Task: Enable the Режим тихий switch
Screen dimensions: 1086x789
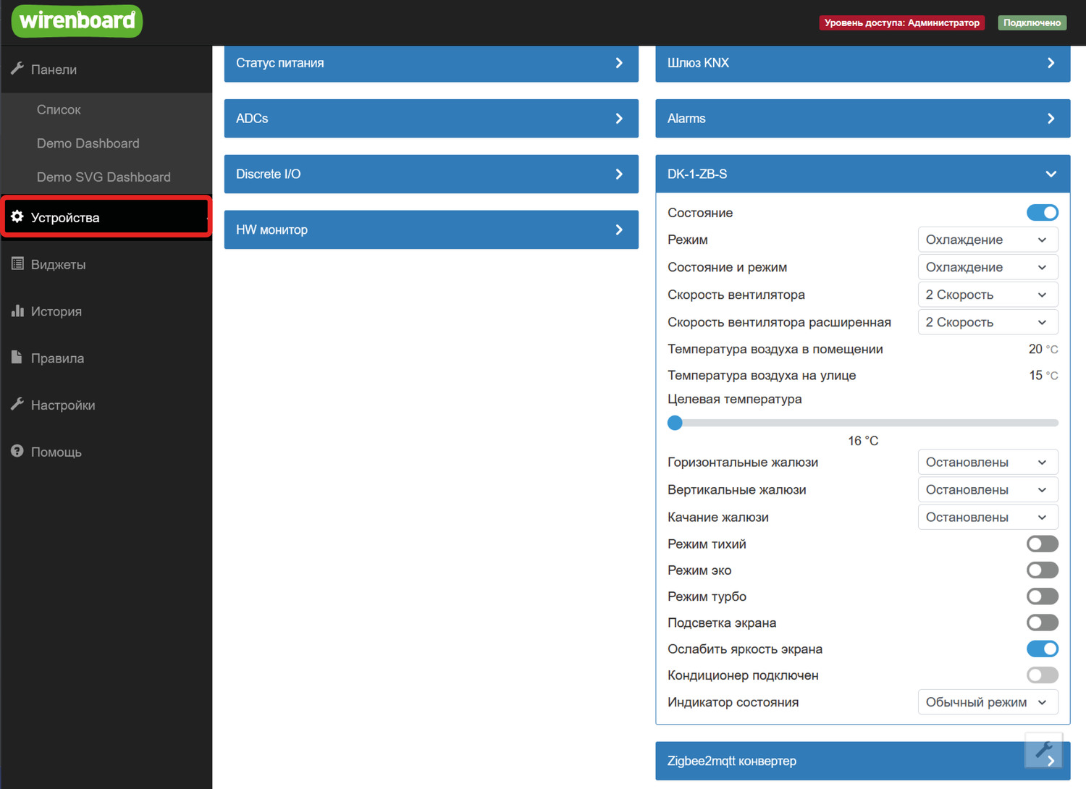Action: [1042, 544]
